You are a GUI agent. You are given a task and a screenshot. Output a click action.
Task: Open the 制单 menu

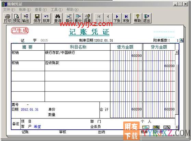click(25, 10)
